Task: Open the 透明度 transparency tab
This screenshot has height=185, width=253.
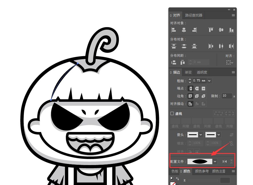Action: click(202, 72)
